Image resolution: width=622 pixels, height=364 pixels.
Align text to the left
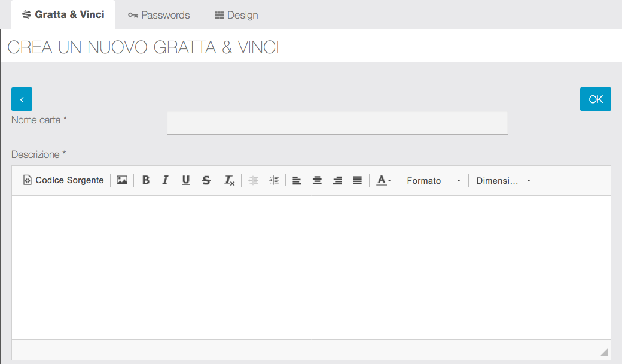[297, 180]
